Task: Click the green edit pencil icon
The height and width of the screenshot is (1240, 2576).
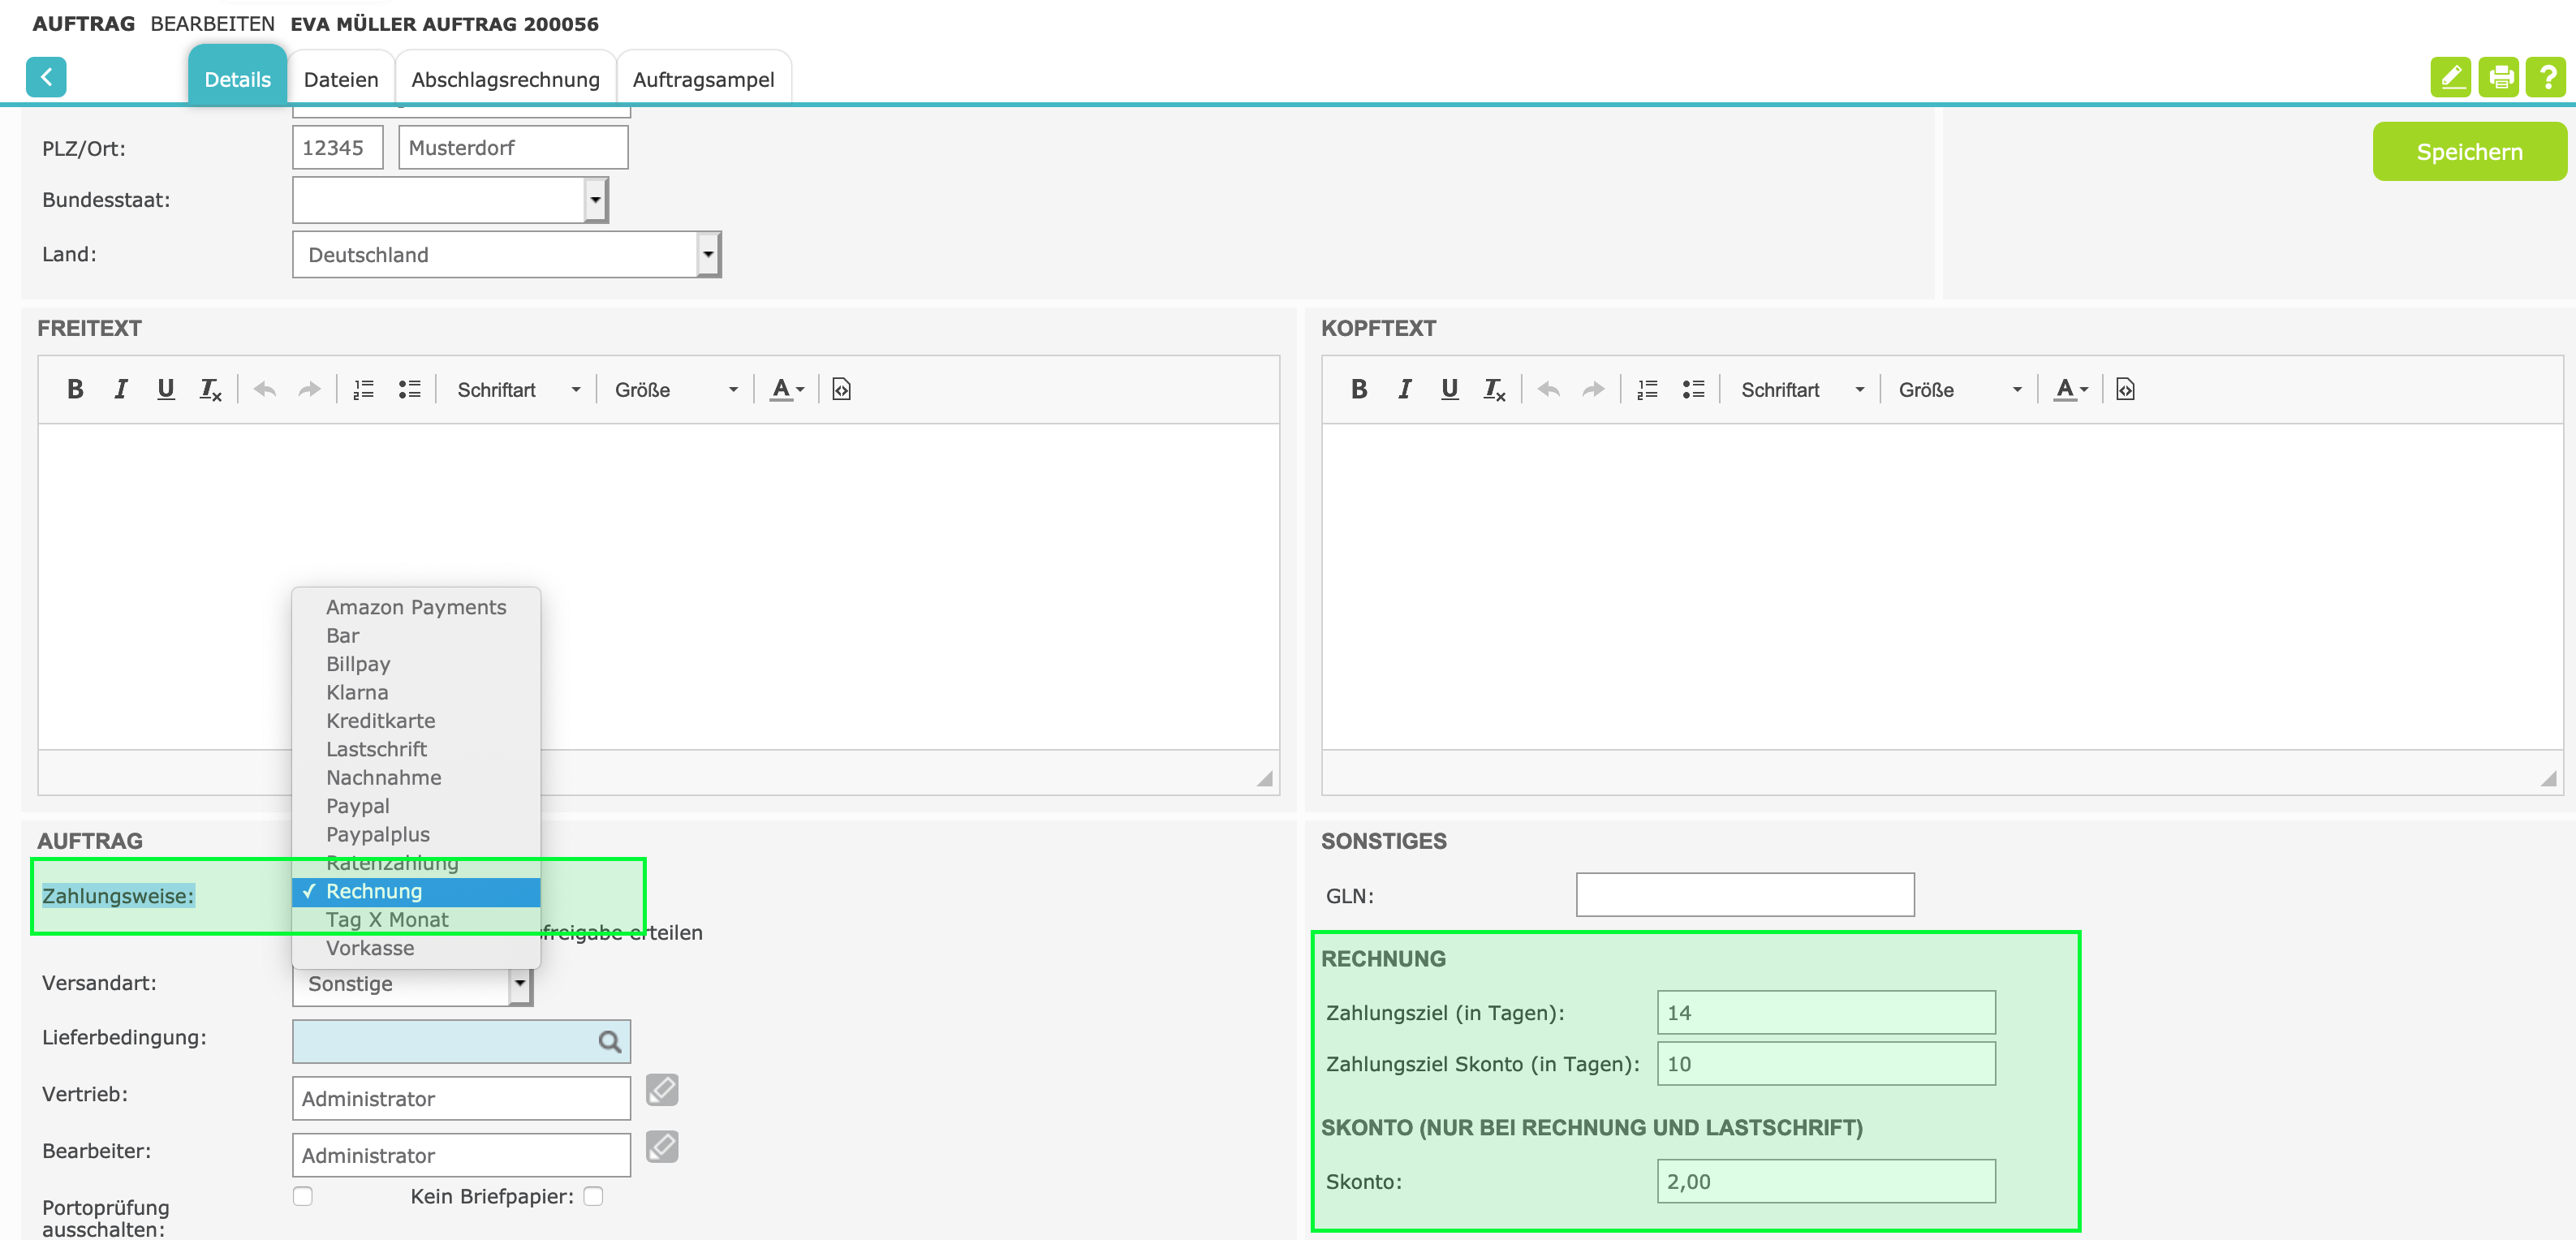Action: coord(2450,77)
